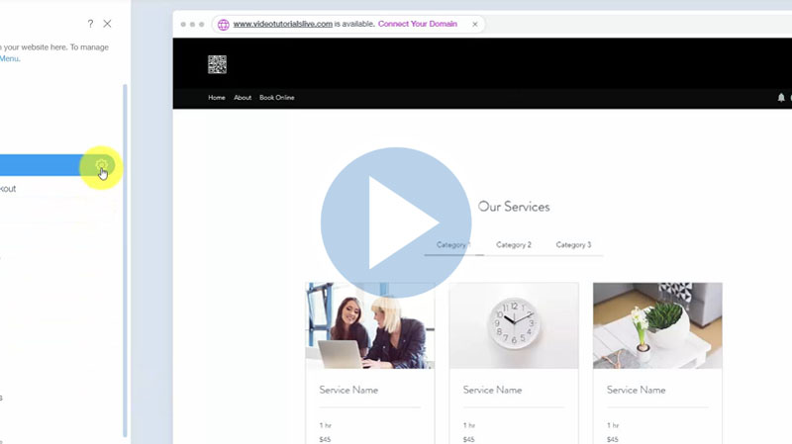Go to Home in site menu
The image size is (792, 444).
click(x=216, y=98)
